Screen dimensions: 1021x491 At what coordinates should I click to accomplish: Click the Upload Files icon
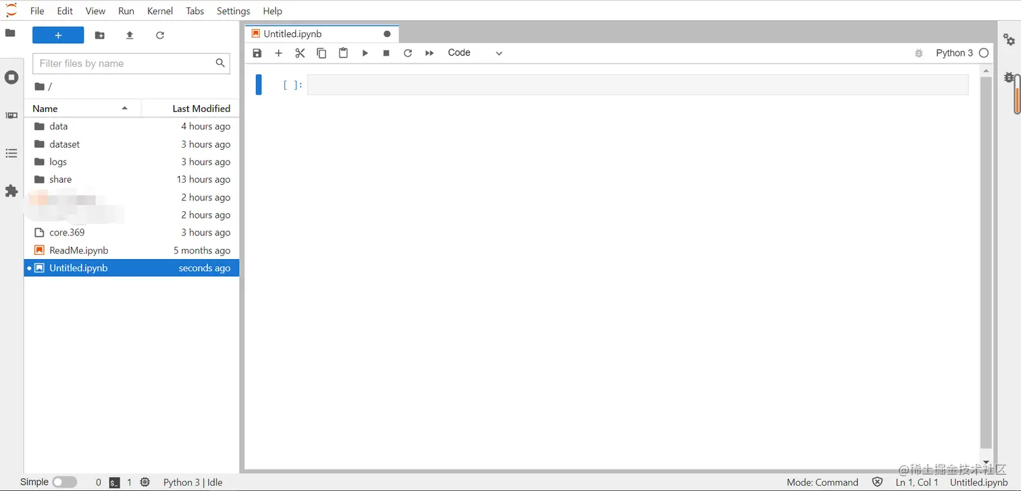[x=130, y=35]
